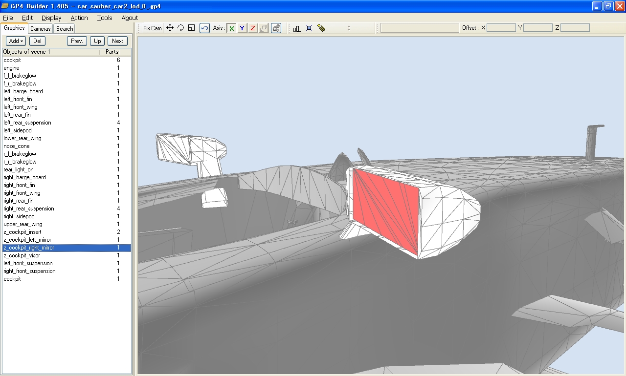Image resolution: width=626 pixels, height=376 pixels.
Task: Open the Add dropdown button
Action: [16, 41]
